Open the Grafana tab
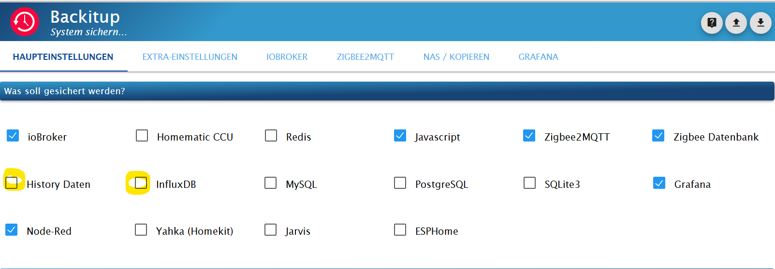This screenshot has width=775, height=269. 538,57
